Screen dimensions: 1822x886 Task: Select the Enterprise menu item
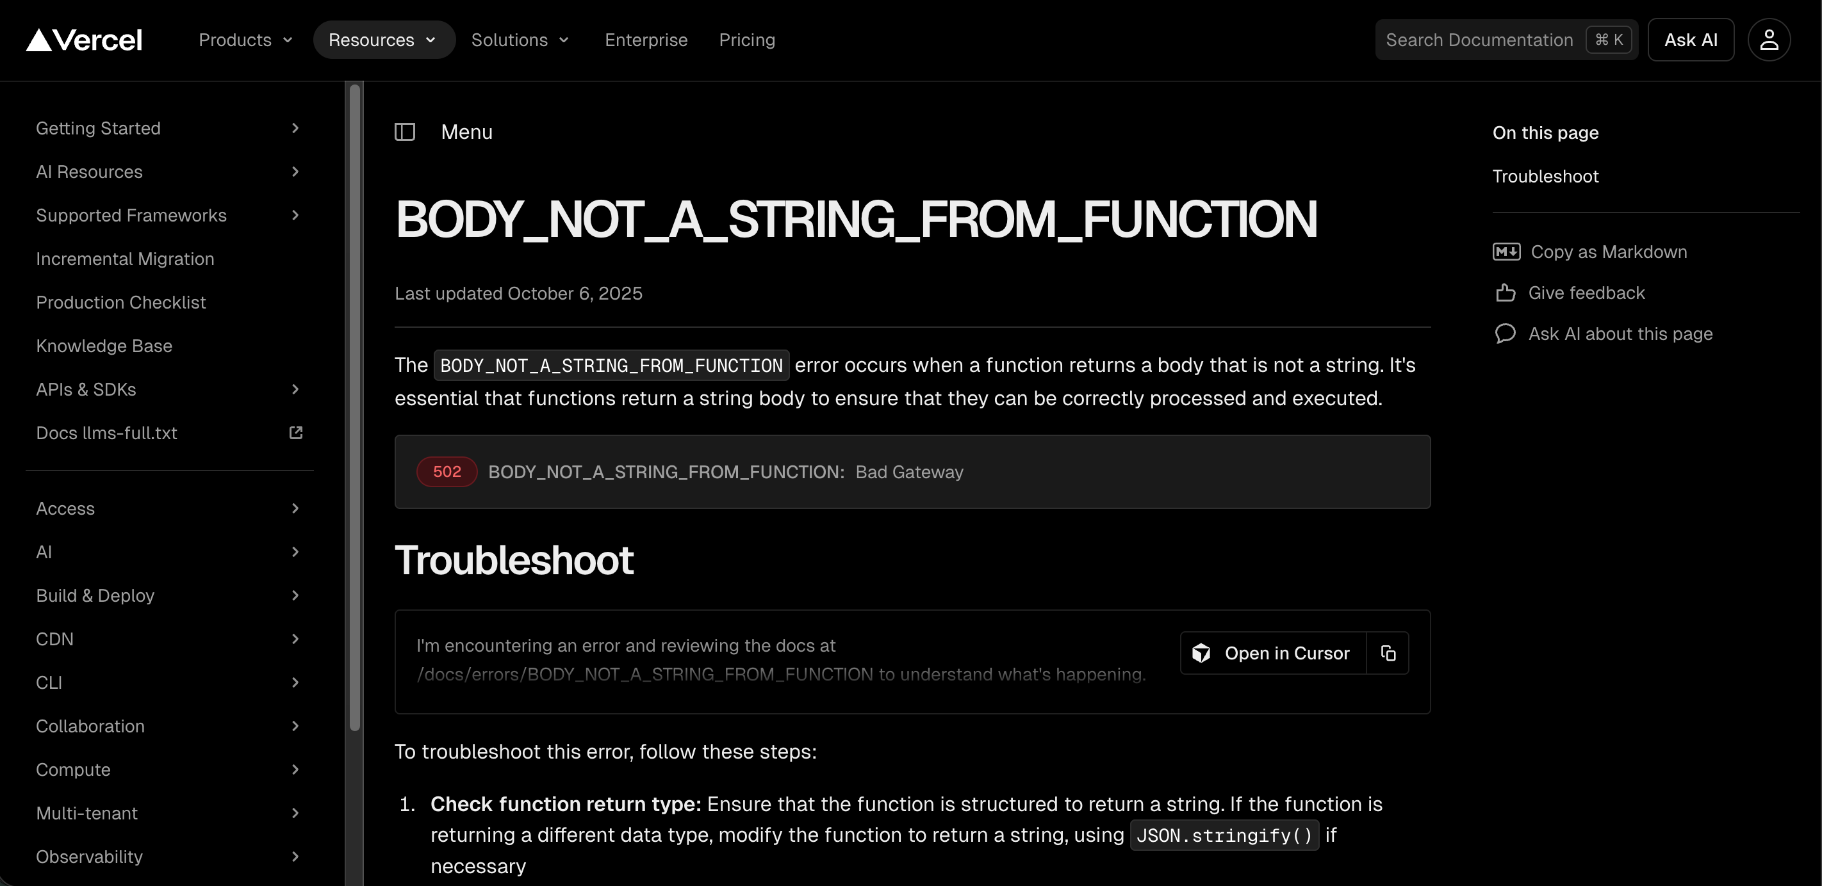646,40
